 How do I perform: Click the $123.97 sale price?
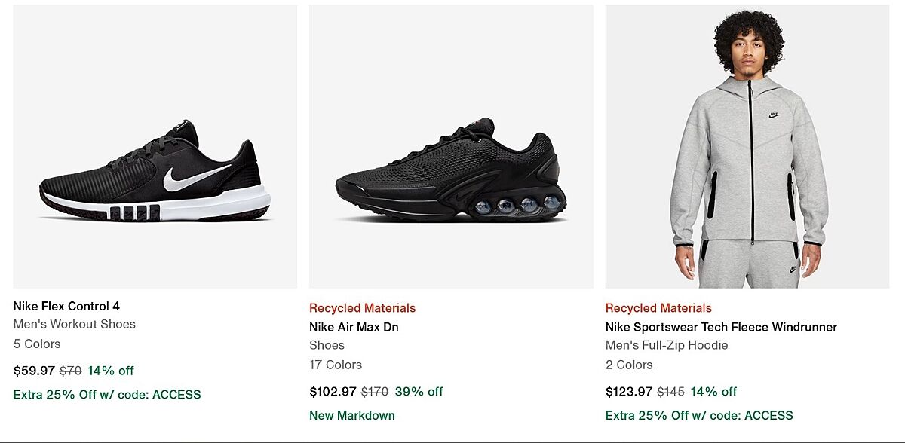click(628, 392)
